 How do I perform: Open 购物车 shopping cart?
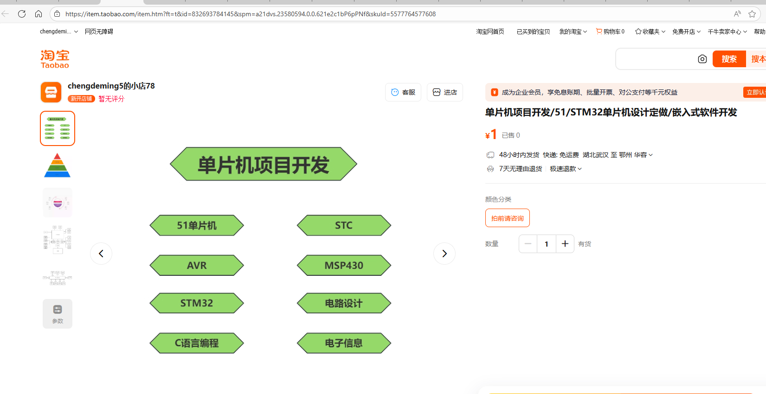pos(611,32)
